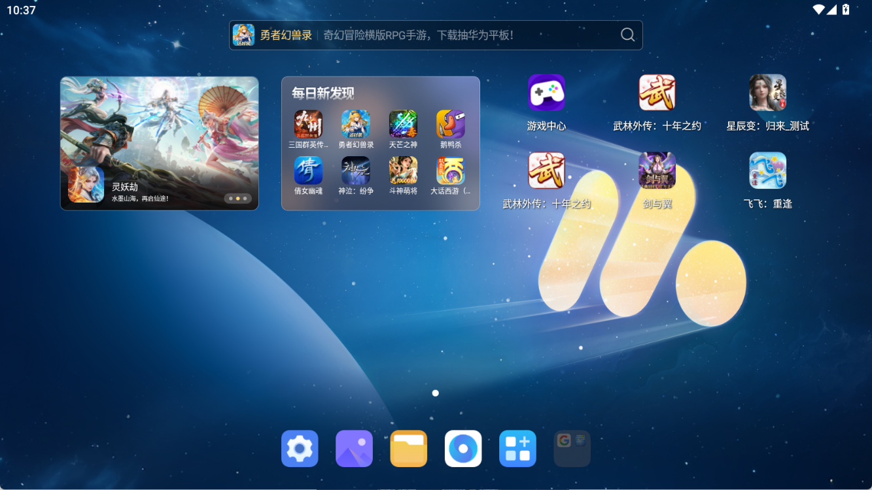872x490 pixels.
Task: Tap the 勇者幻兽录 icon in search bar
Action: pyautogui.click(x=243, y=35)
